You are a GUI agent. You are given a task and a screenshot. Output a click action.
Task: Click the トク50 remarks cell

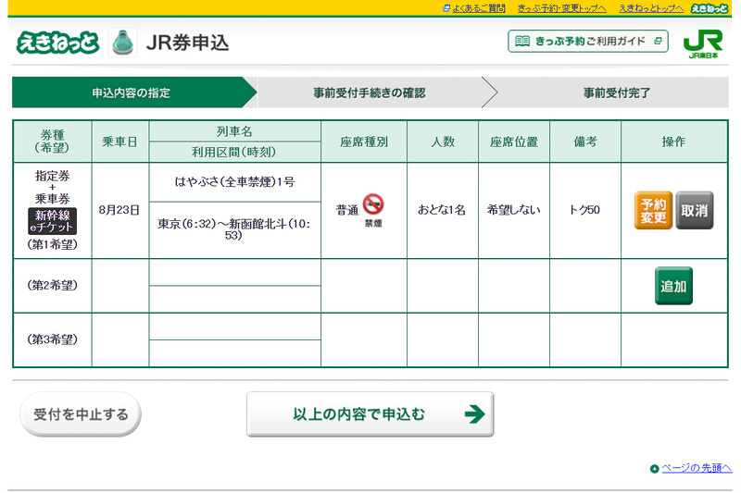(584, 210)
